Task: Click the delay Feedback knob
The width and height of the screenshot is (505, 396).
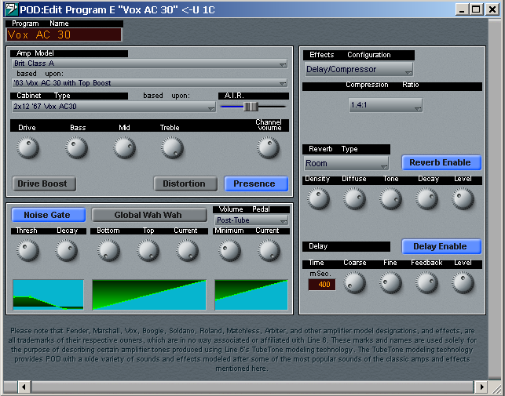Action: (425, 282)
